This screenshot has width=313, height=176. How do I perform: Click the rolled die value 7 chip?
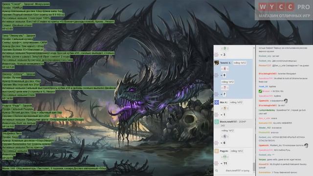[224, 88]
